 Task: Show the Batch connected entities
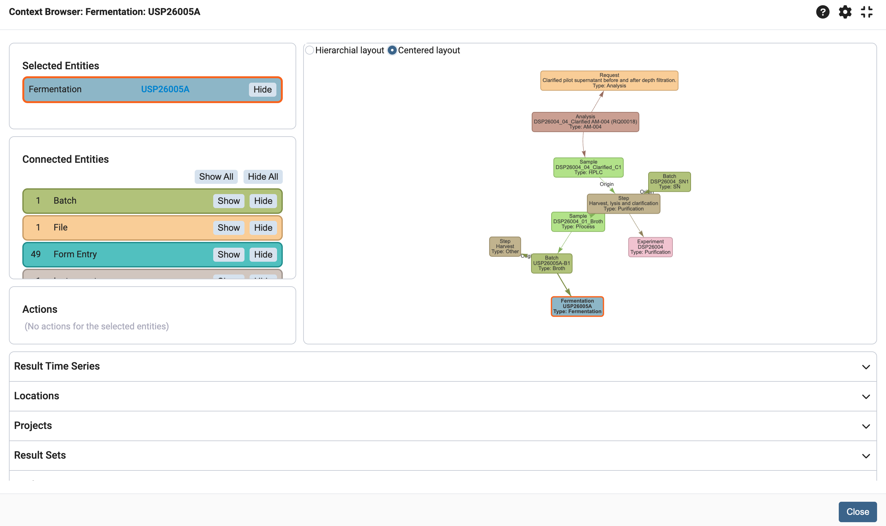tap(229, 201)
